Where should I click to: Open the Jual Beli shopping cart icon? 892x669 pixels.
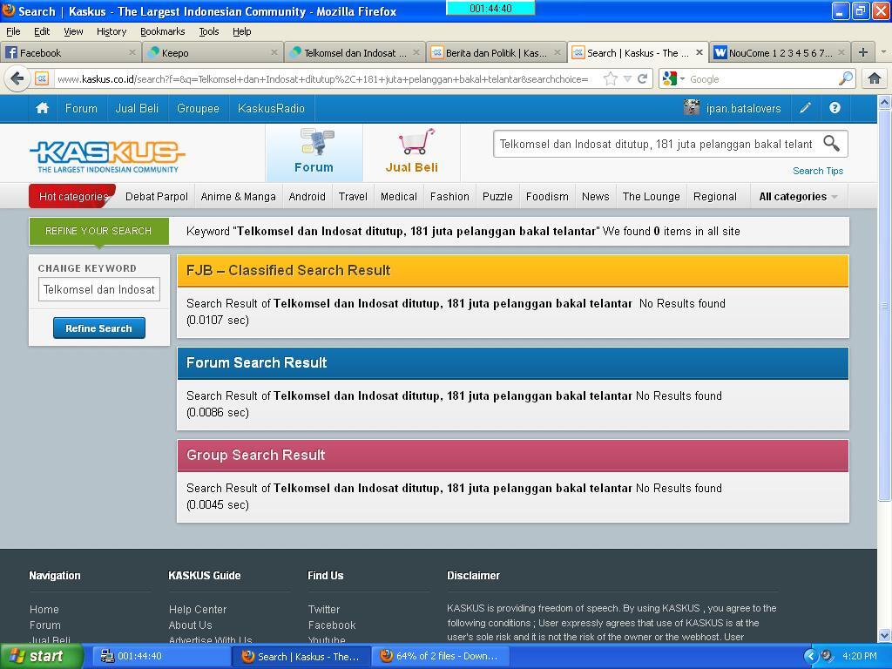[x=416, y=142]
